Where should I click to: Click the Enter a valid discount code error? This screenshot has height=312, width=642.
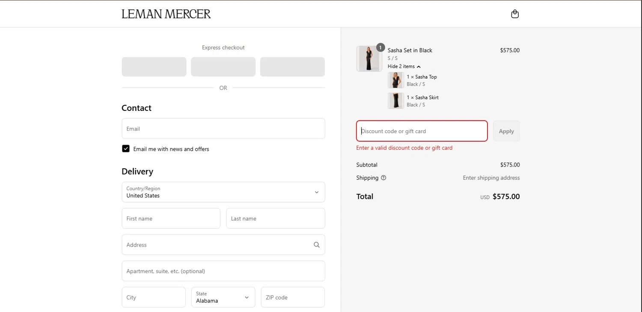pos(404,148)
